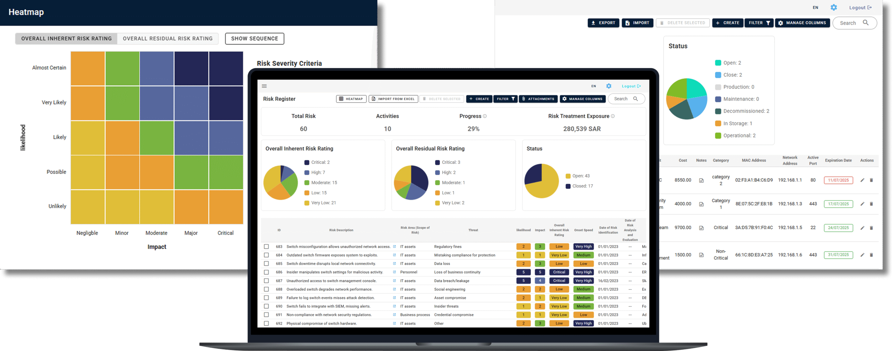Viewport: 893px width, 351px height.
Task: Open external link icon for risk 690
Action: point(395,306)
